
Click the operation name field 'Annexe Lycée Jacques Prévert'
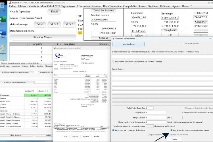click(x=43, y=18)
